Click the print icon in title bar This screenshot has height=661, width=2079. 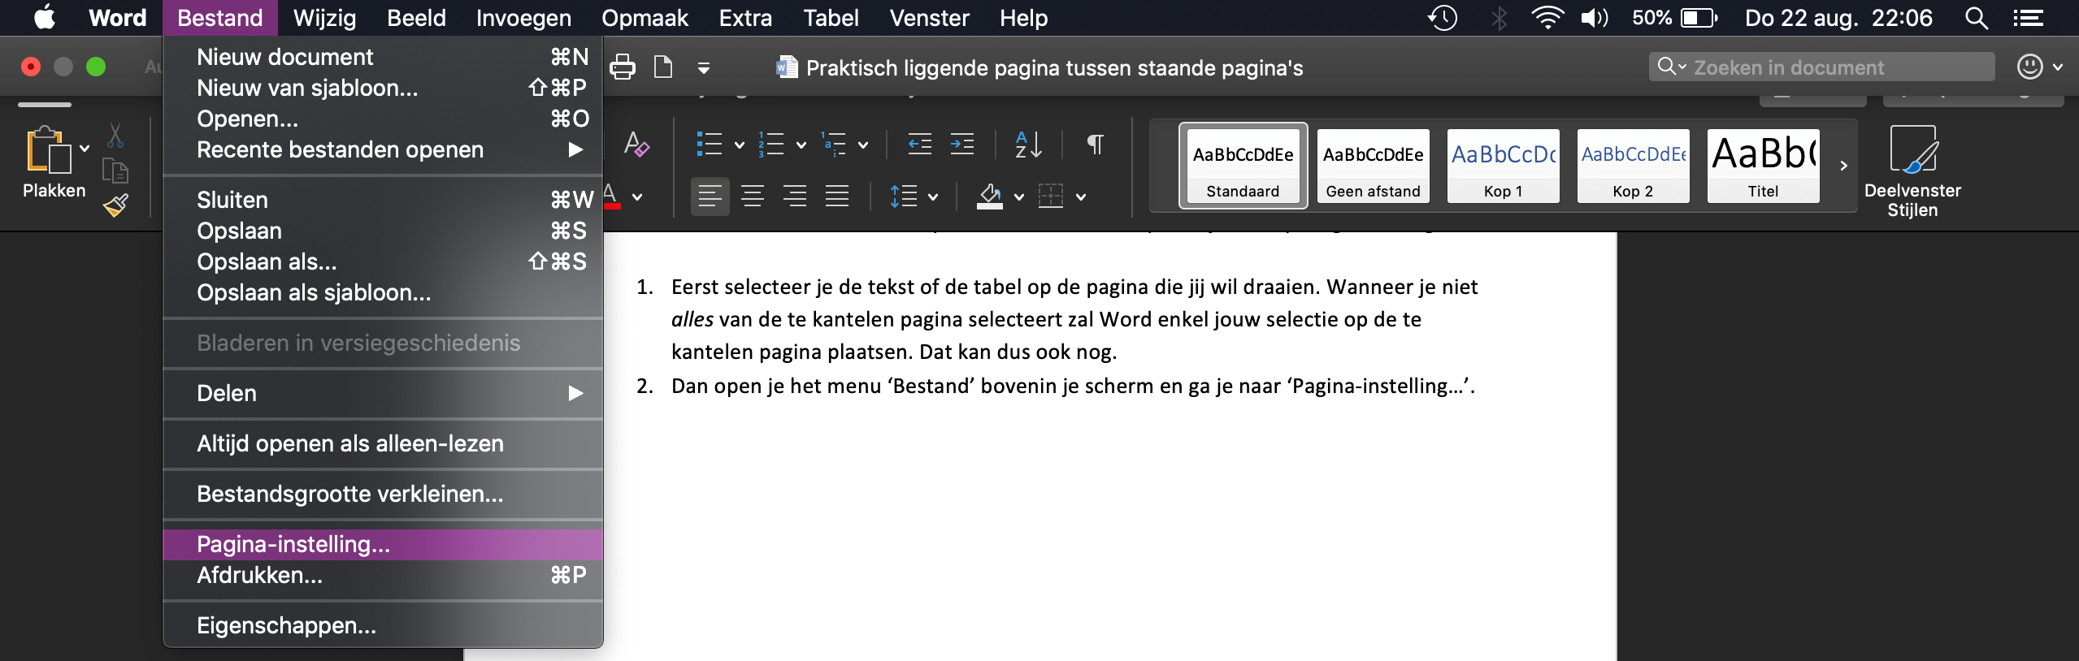(623, 67)
